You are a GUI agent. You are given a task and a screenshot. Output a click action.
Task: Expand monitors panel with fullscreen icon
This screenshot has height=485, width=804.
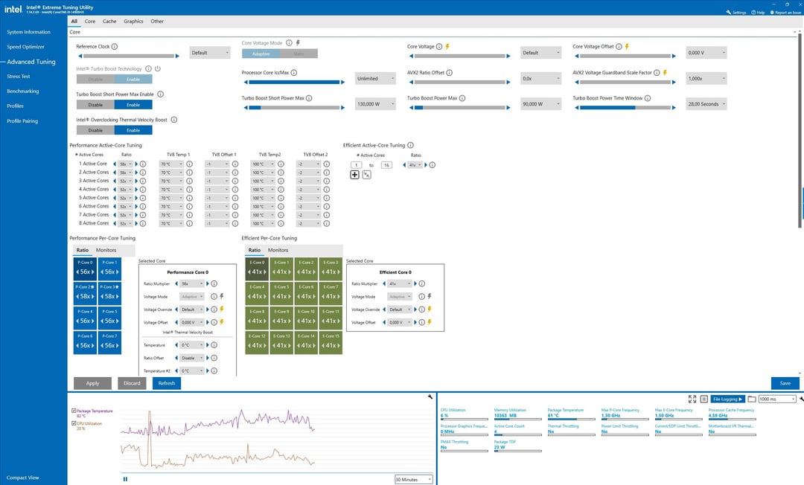click(692, 399)
